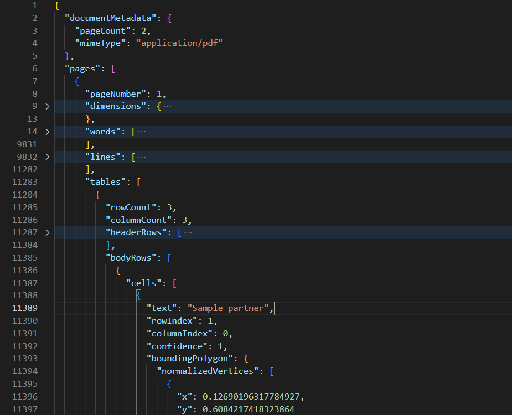The width and height of the screenshot is (512, 415).
Task: Click the "rowCount" value 3
Action: (x=171, y=207)
